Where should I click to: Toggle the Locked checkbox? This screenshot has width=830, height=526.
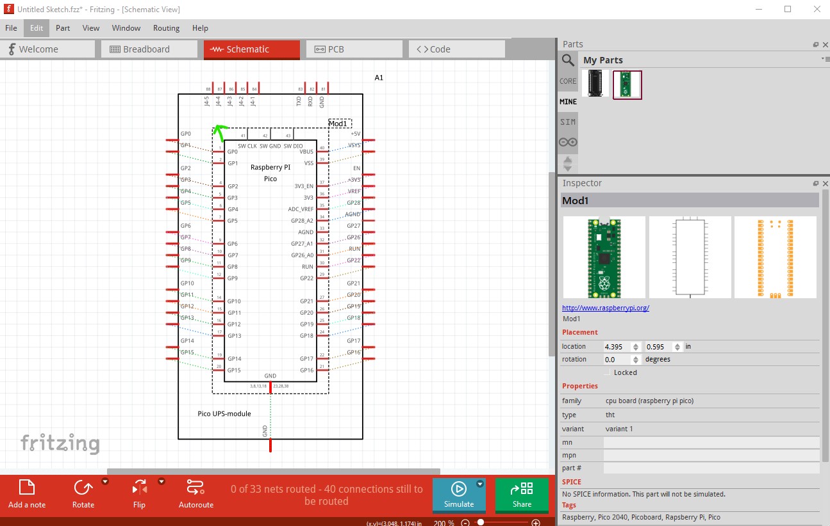pyautogui.click(x=607, y=372)
